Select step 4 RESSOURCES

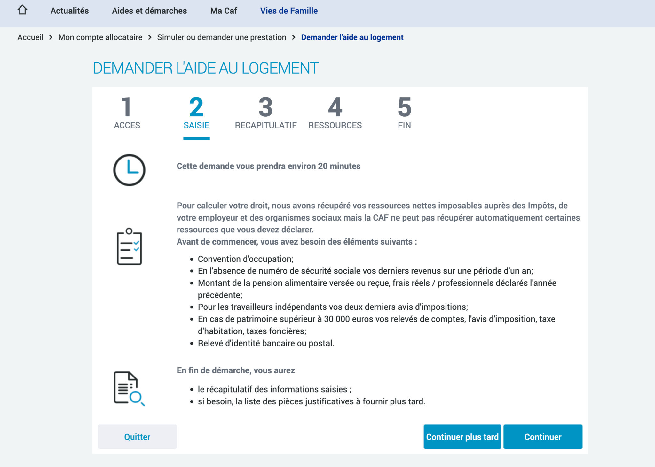click(335, 113)
